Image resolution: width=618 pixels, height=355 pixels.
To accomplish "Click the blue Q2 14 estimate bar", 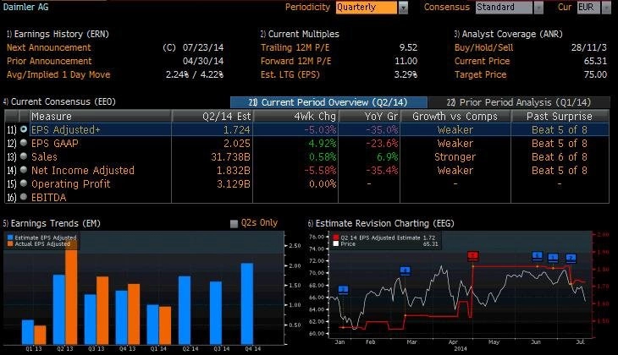I will (x=185, y=310).
